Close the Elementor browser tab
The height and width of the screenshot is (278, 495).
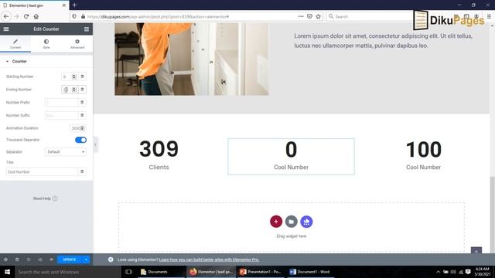(x=63, y=5)
